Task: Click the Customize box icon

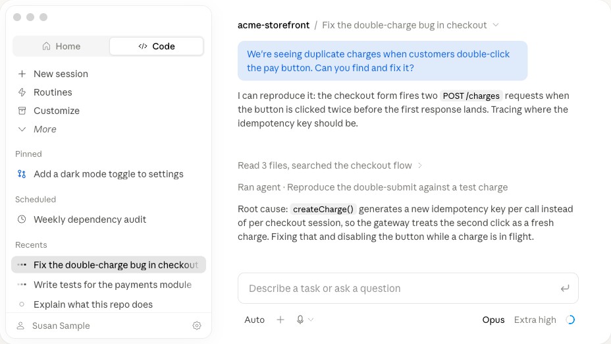Action: tap(22, 111)
